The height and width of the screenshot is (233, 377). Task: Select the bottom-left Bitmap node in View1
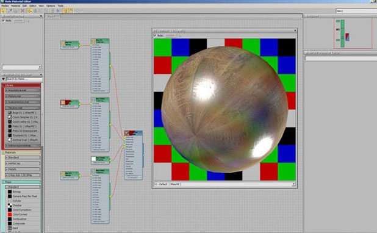coord(70,175)
